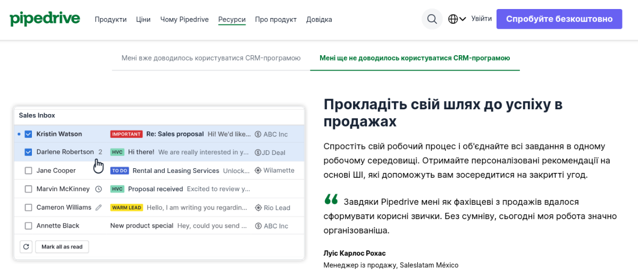Check the Jane Cooper checkbox
This screenshot has width=638, height=278.
coord(29,171)
